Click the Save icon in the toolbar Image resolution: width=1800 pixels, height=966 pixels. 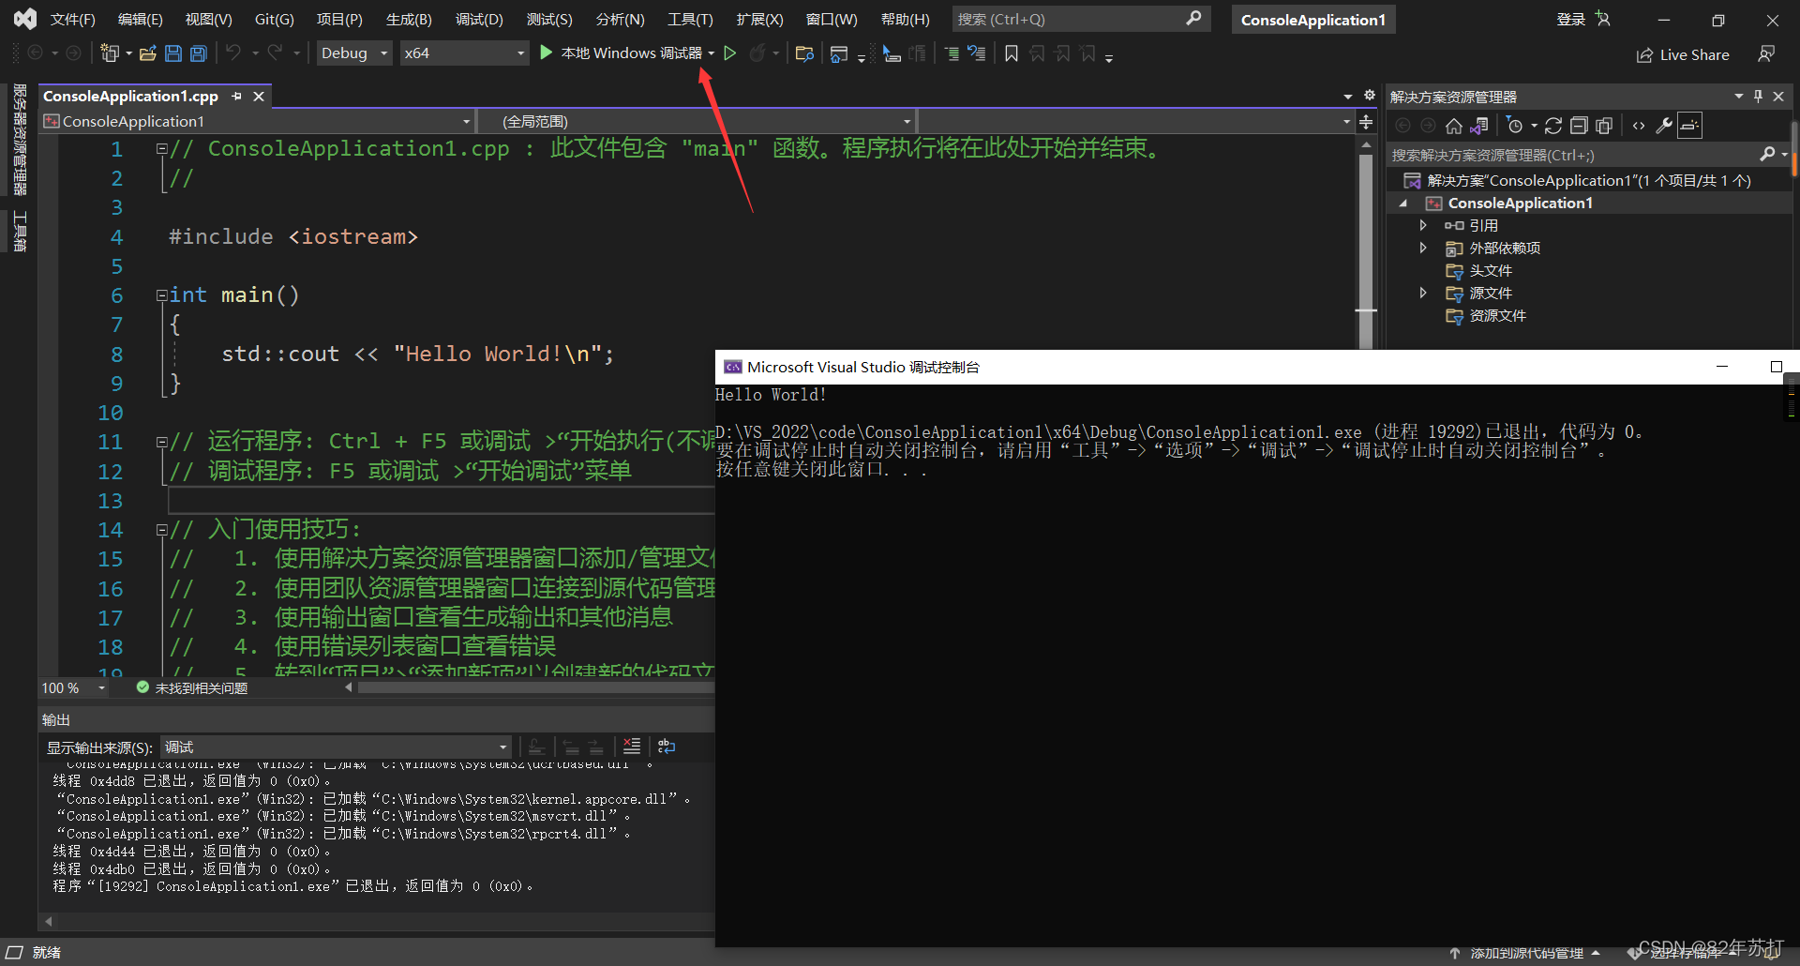[x=173, y=53]
